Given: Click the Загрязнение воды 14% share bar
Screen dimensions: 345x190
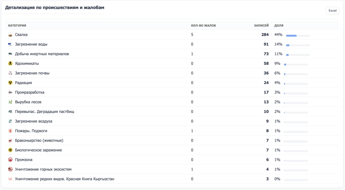Looking at the screenshot, I should point(298,45).
